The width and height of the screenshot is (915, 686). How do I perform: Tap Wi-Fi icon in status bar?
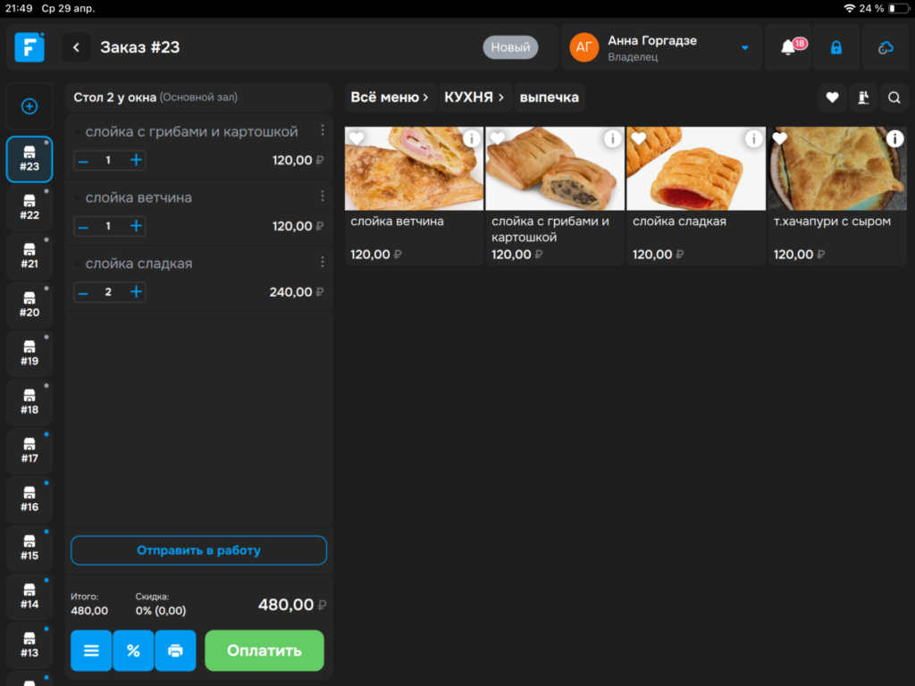[x=849, y=8]
